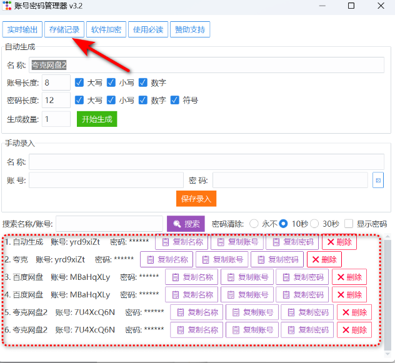Screen dimensions: 395x363
Task: Copy password of entry 5 夸克网盘2
Action: 307,312
